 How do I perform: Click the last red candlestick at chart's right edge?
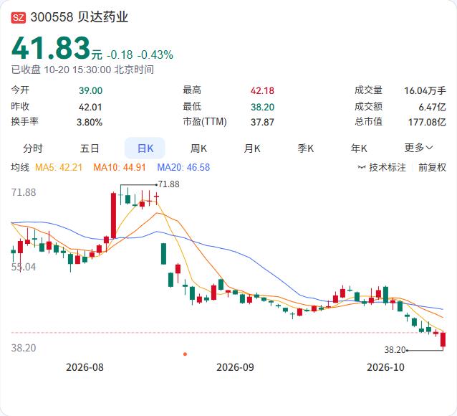pyautogui.click(x=443, y=341)
